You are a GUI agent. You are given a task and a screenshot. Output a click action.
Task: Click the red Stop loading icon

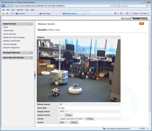point(117,6)
